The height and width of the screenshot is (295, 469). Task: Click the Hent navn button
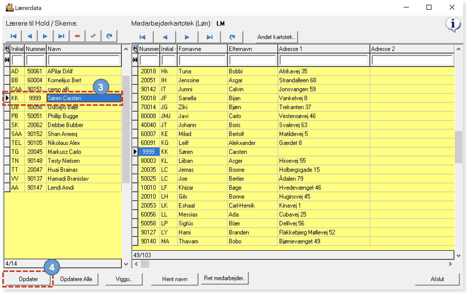pos(175,279)
